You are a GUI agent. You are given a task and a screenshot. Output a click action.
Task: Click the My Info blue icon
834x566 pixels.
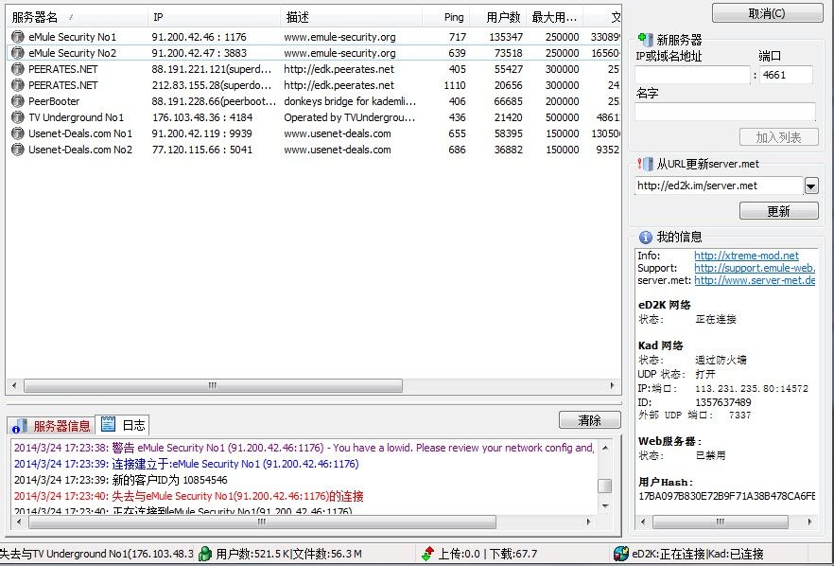click(x=645, y=237)
